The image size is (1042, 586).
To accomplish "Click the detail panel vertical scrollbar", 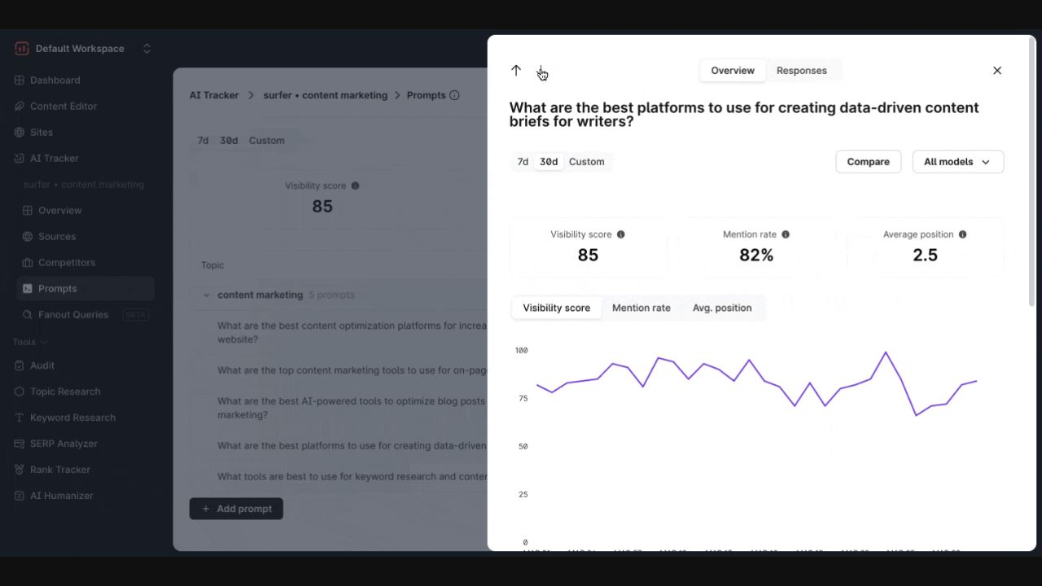I will click(x=1032, y=171).
